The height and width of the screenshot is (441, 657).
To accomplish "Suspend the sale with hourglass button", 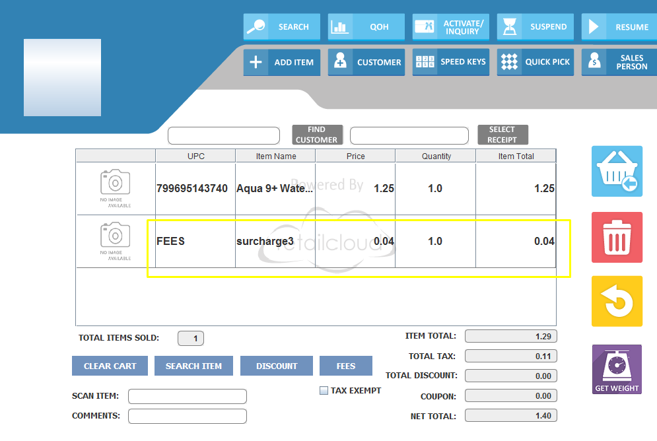I will click(536, 27).
